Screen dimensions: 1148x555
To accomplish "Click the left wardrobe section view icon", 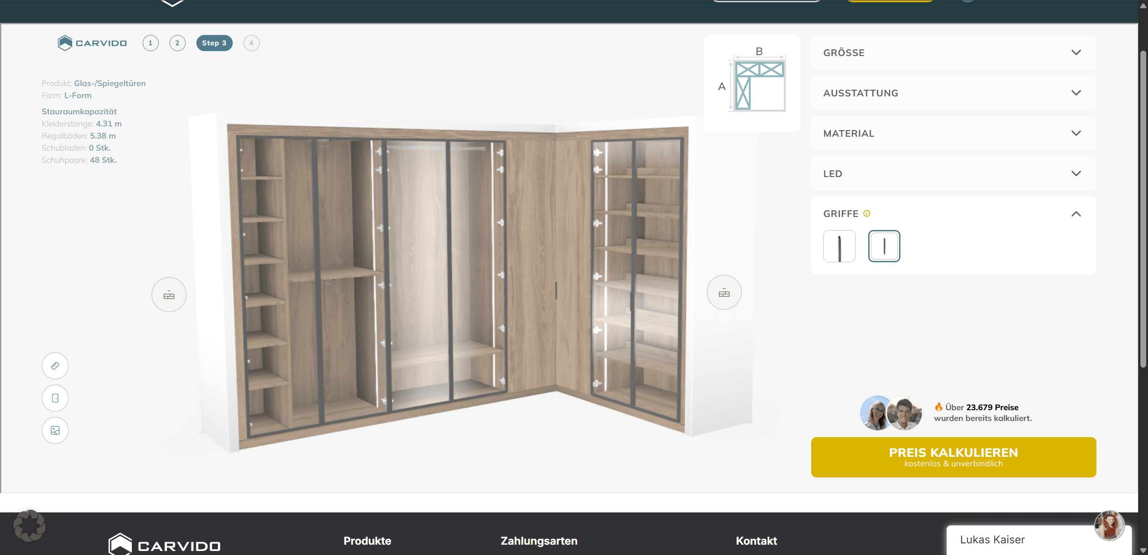I will tap(169, 295).
